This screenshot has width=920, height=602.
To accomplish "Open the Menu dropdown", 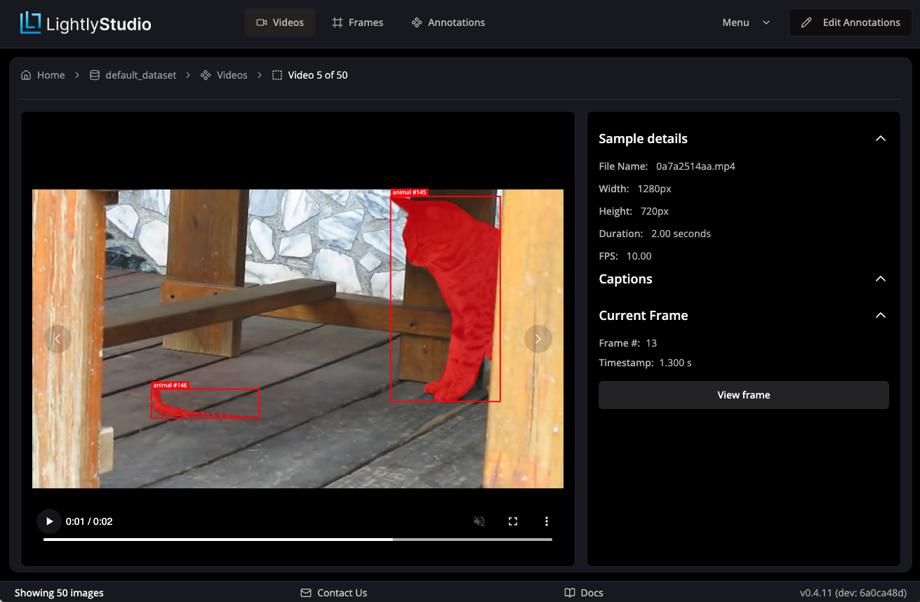I will pyautogui.click(x=746, y=22).
